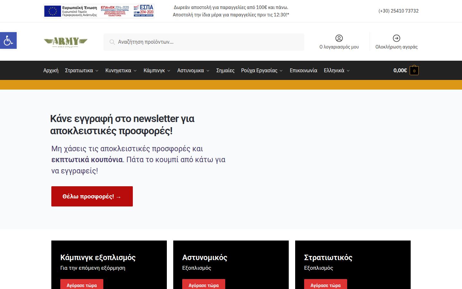Image resolution: width=462 pixels, height=289 pixels.
Task: Open the Επικοινωνία page
Action: click(304, 70)
